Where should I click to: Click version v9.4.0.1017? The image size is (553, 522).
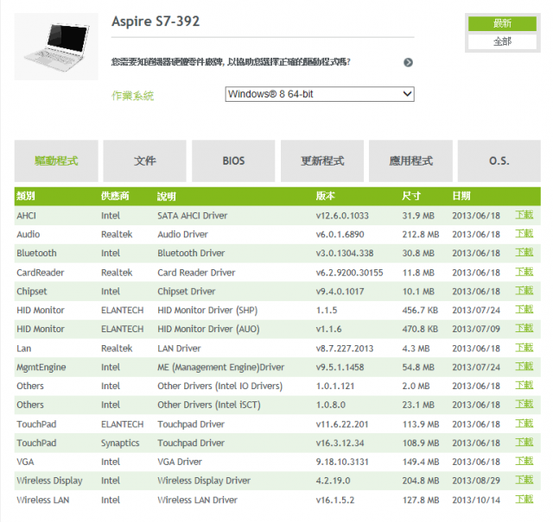point(340,292)
